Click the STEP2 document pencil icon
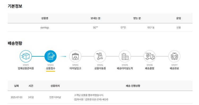199x105 pixels. (50, 56)
